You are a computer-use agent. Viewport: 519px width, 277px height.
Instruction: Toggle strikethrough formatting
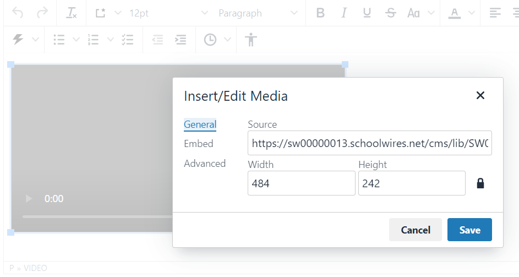point(391,13)
